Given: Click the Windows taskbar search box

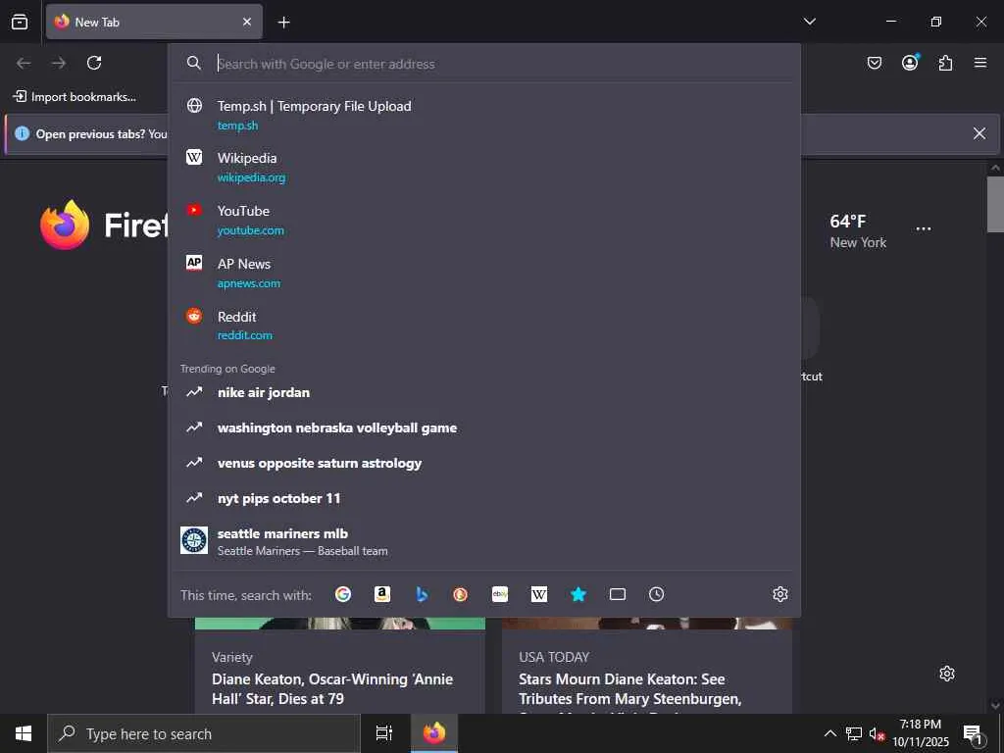Looking at the screenshot, I should (x=204, y=733).
